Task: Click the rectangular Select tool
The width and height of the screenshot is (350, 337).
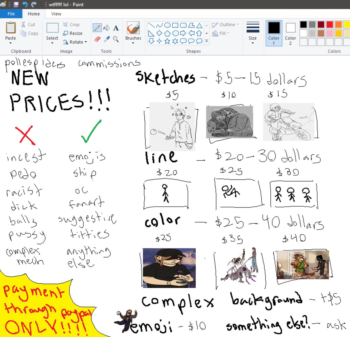Action: (52, 28)
